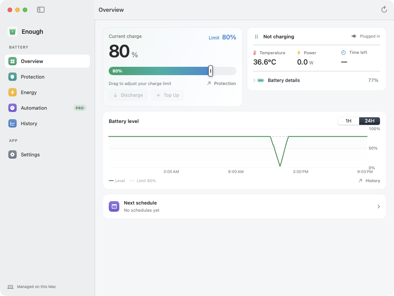Click the Top Up button
This screenshot has width=394, height=296.
[167, 95]
